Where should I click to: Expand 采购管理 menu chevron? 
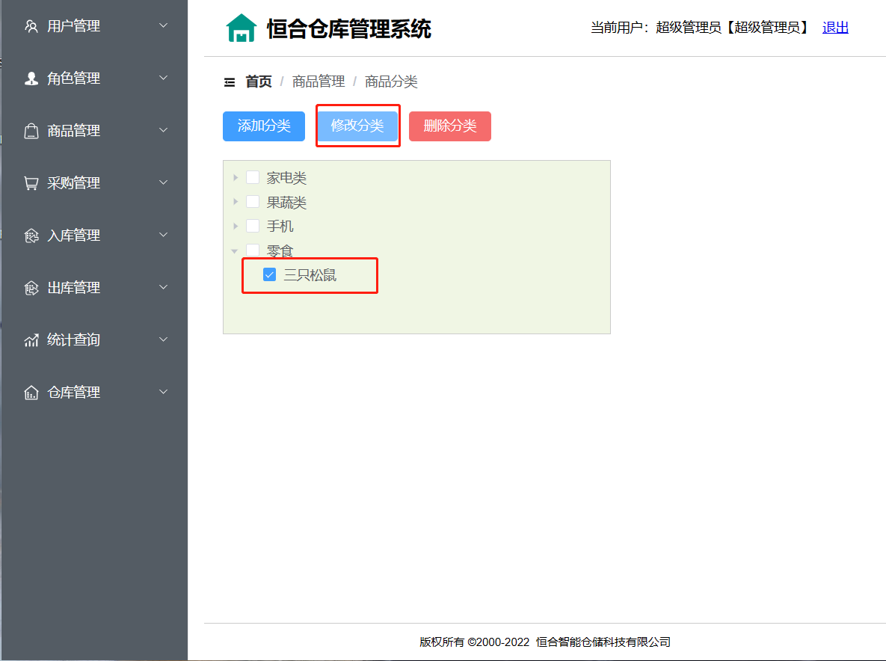pos(163,182)
